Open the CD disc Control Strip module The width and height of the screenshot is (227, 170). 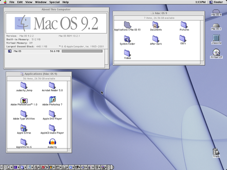(x=91, y=167)
